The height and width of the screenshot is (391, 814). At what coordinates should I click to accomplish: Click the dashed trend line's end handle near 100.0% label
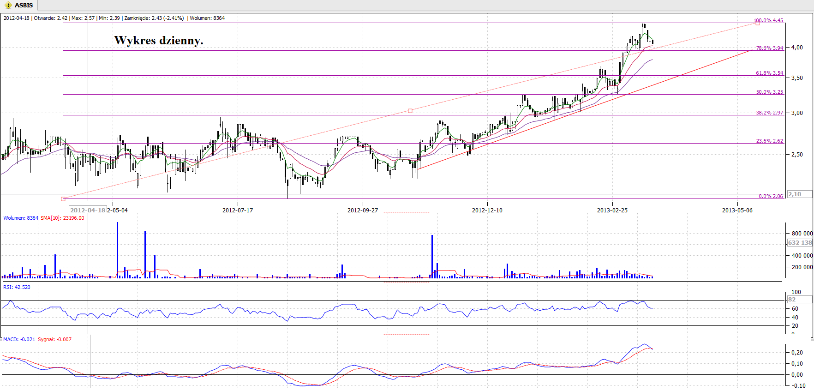coord(757,23)
